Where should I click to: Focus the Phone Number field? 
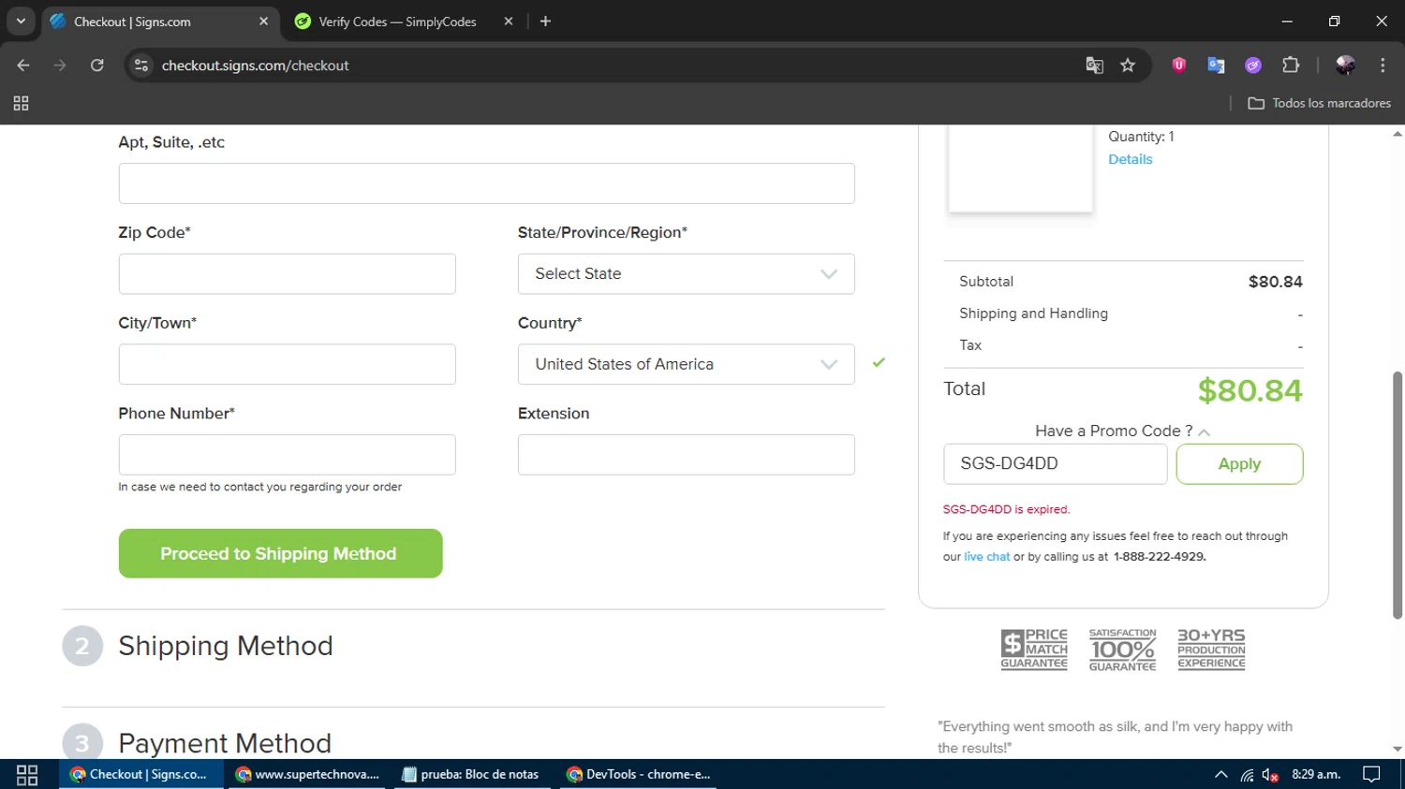(287, 455)
